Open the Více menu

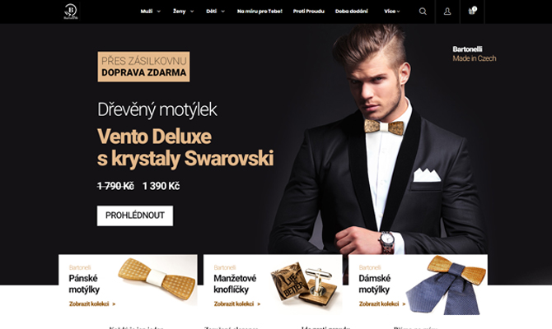tap(392, 12)
